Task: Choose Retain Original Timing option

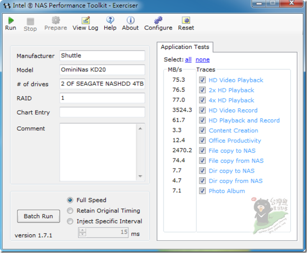Action: [x=70, y=211]
